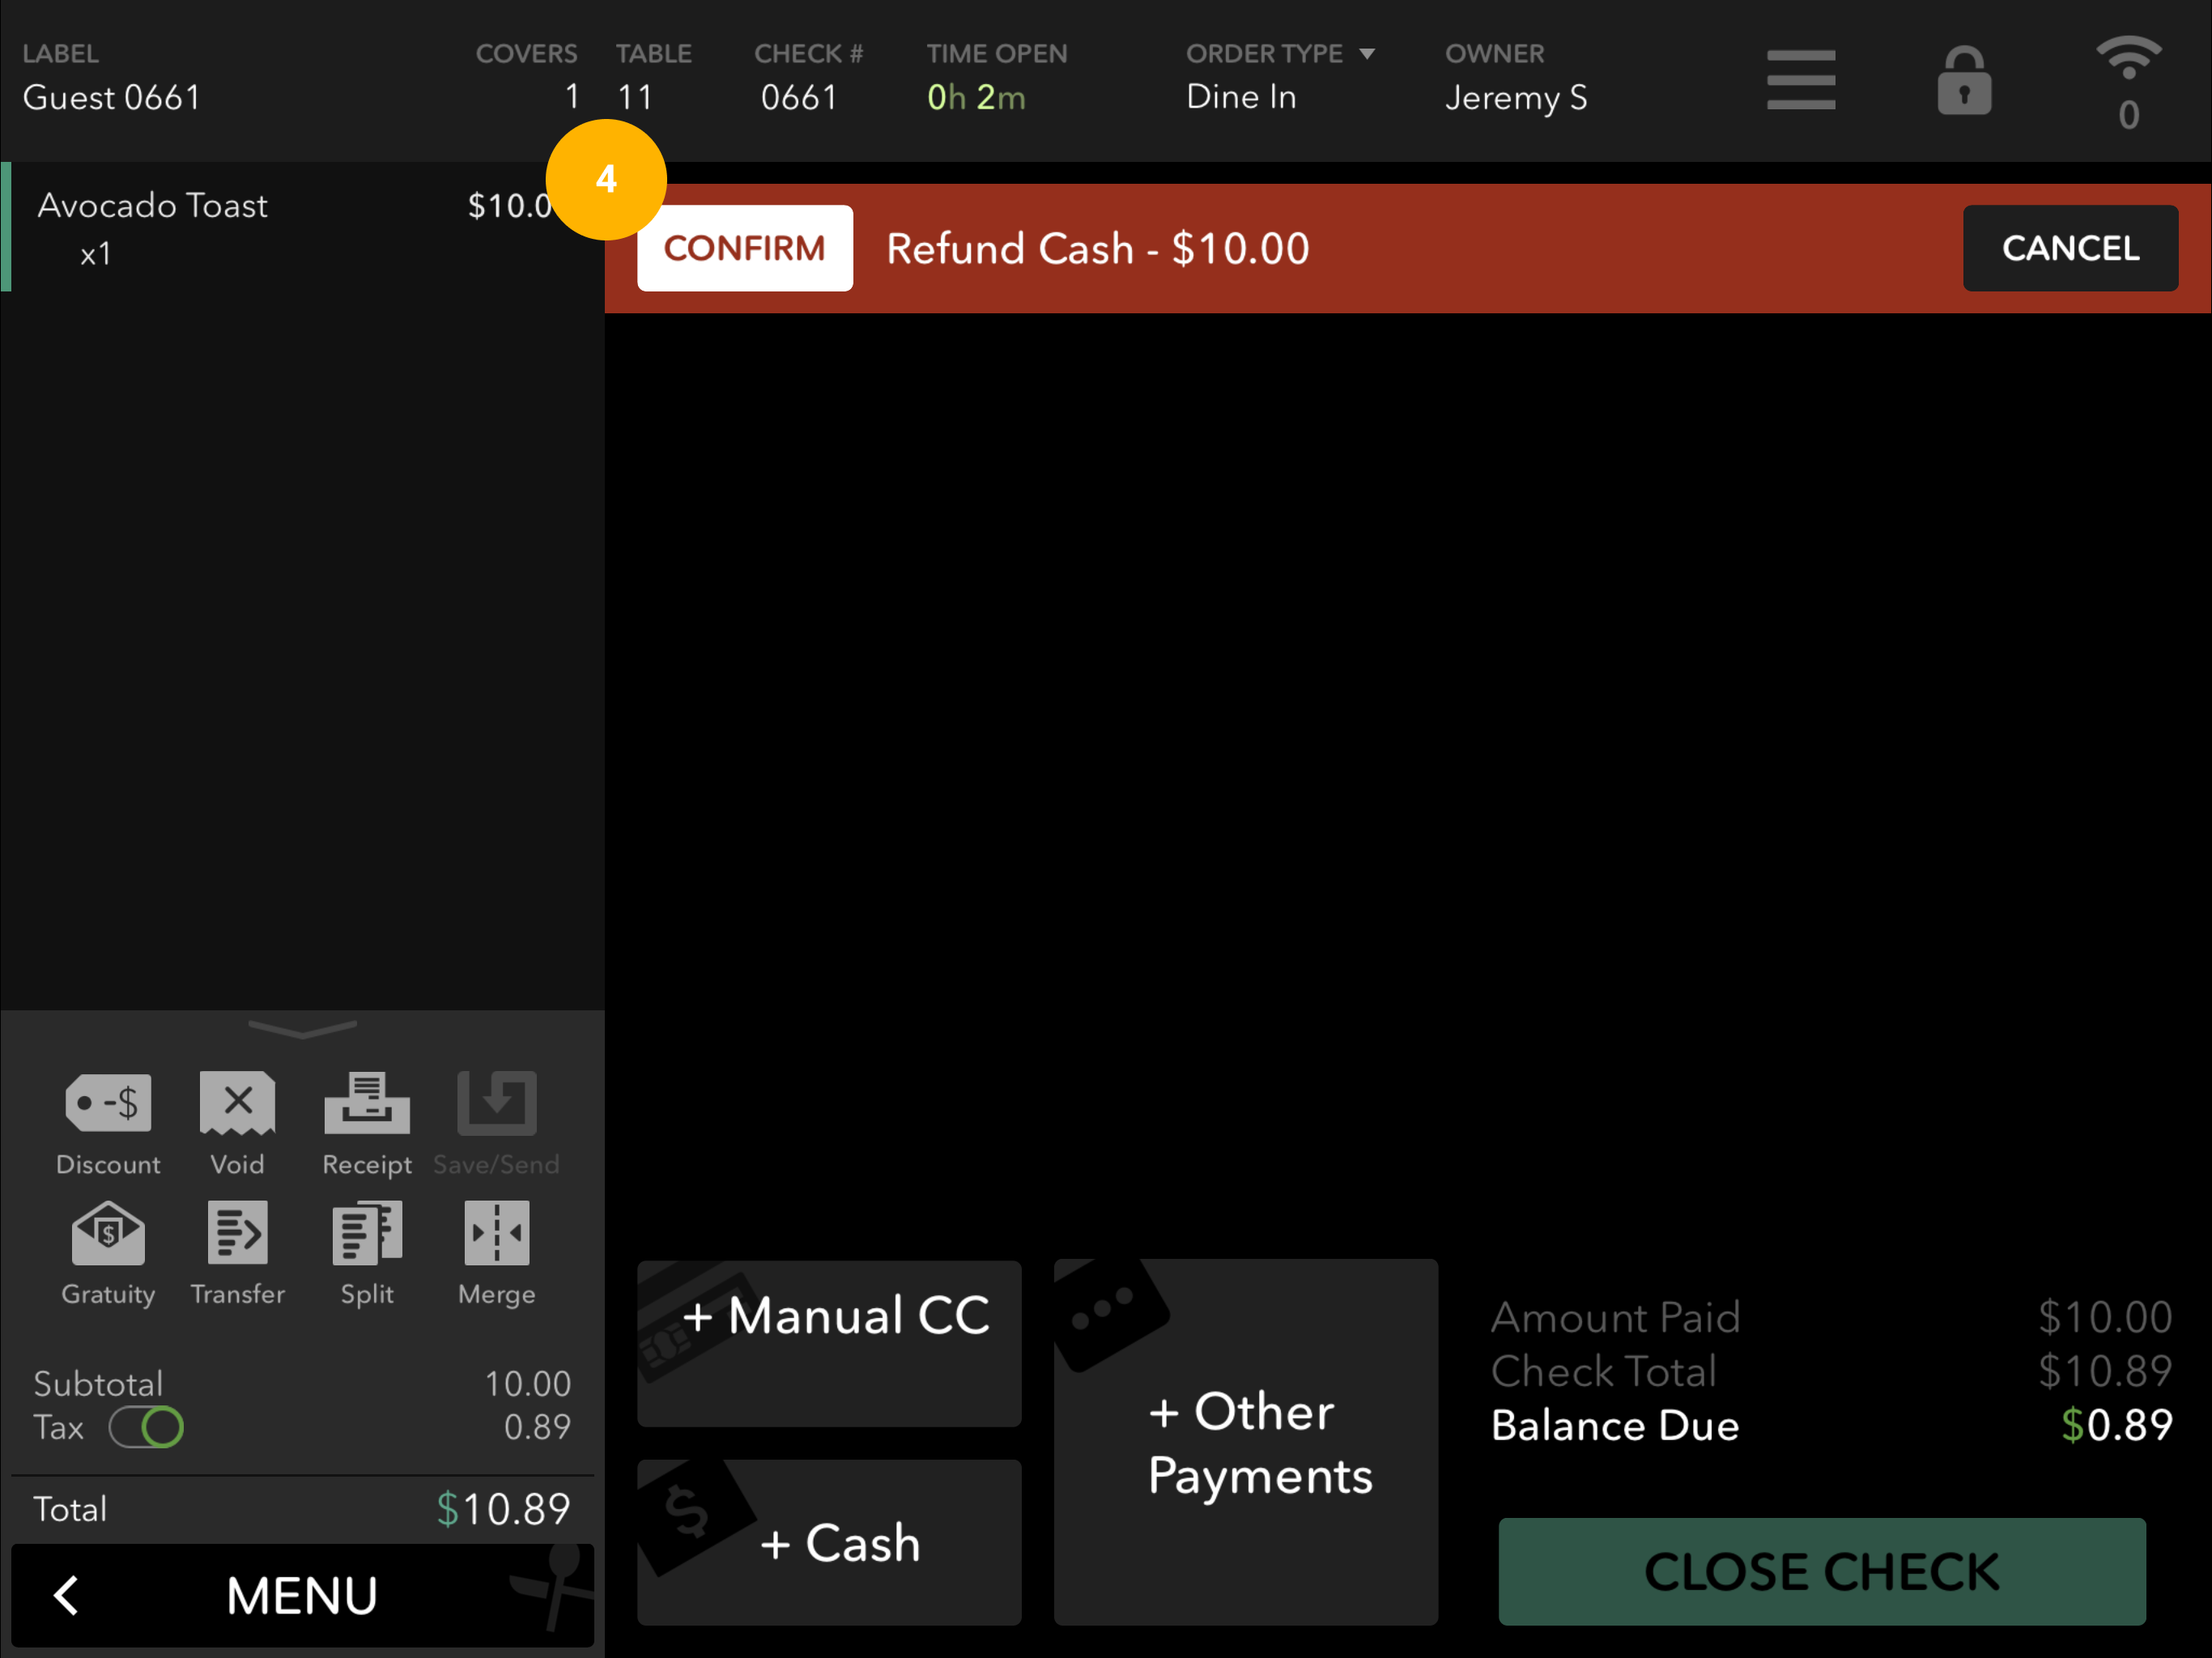
Task: Lock the terminal with padlock icon
Action: click(1964, 80)
